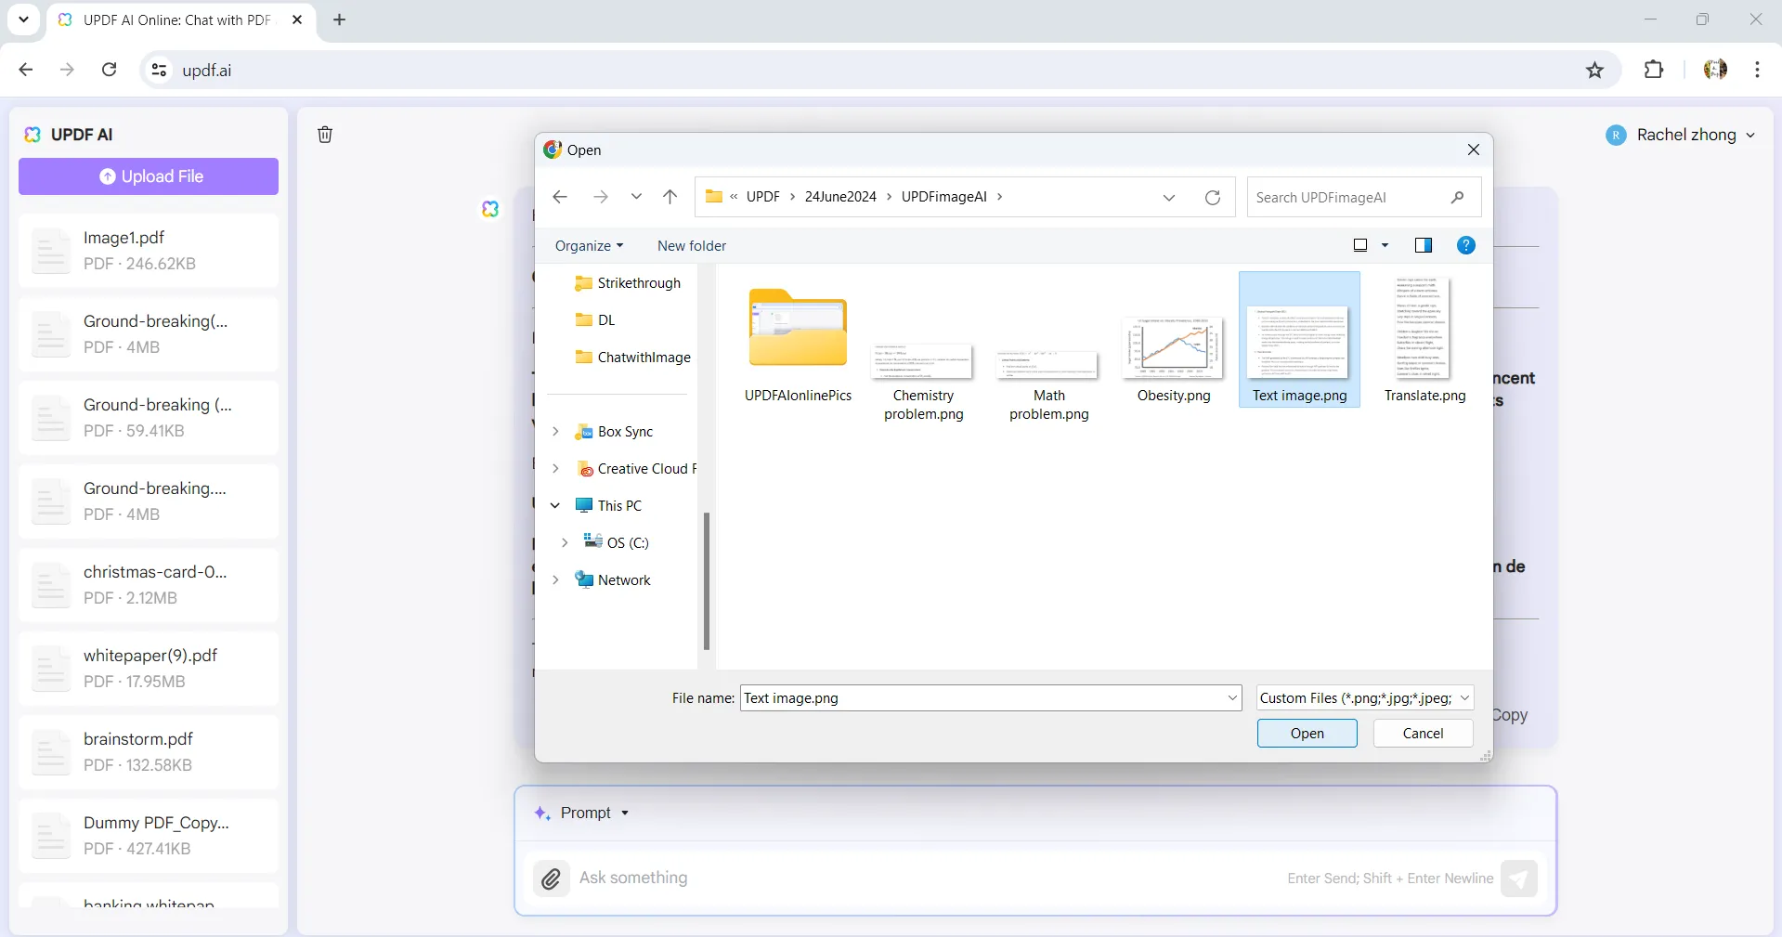Click the 24June2024 breadcrumb segment
Viewport: 1782px width, 937px height.
coord(840,197)
